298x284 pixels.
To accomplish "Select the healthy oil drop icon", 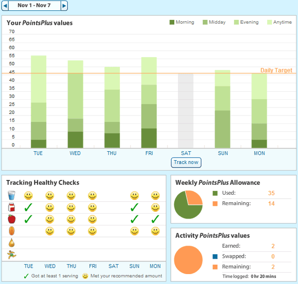I will (x=11, y=243).
